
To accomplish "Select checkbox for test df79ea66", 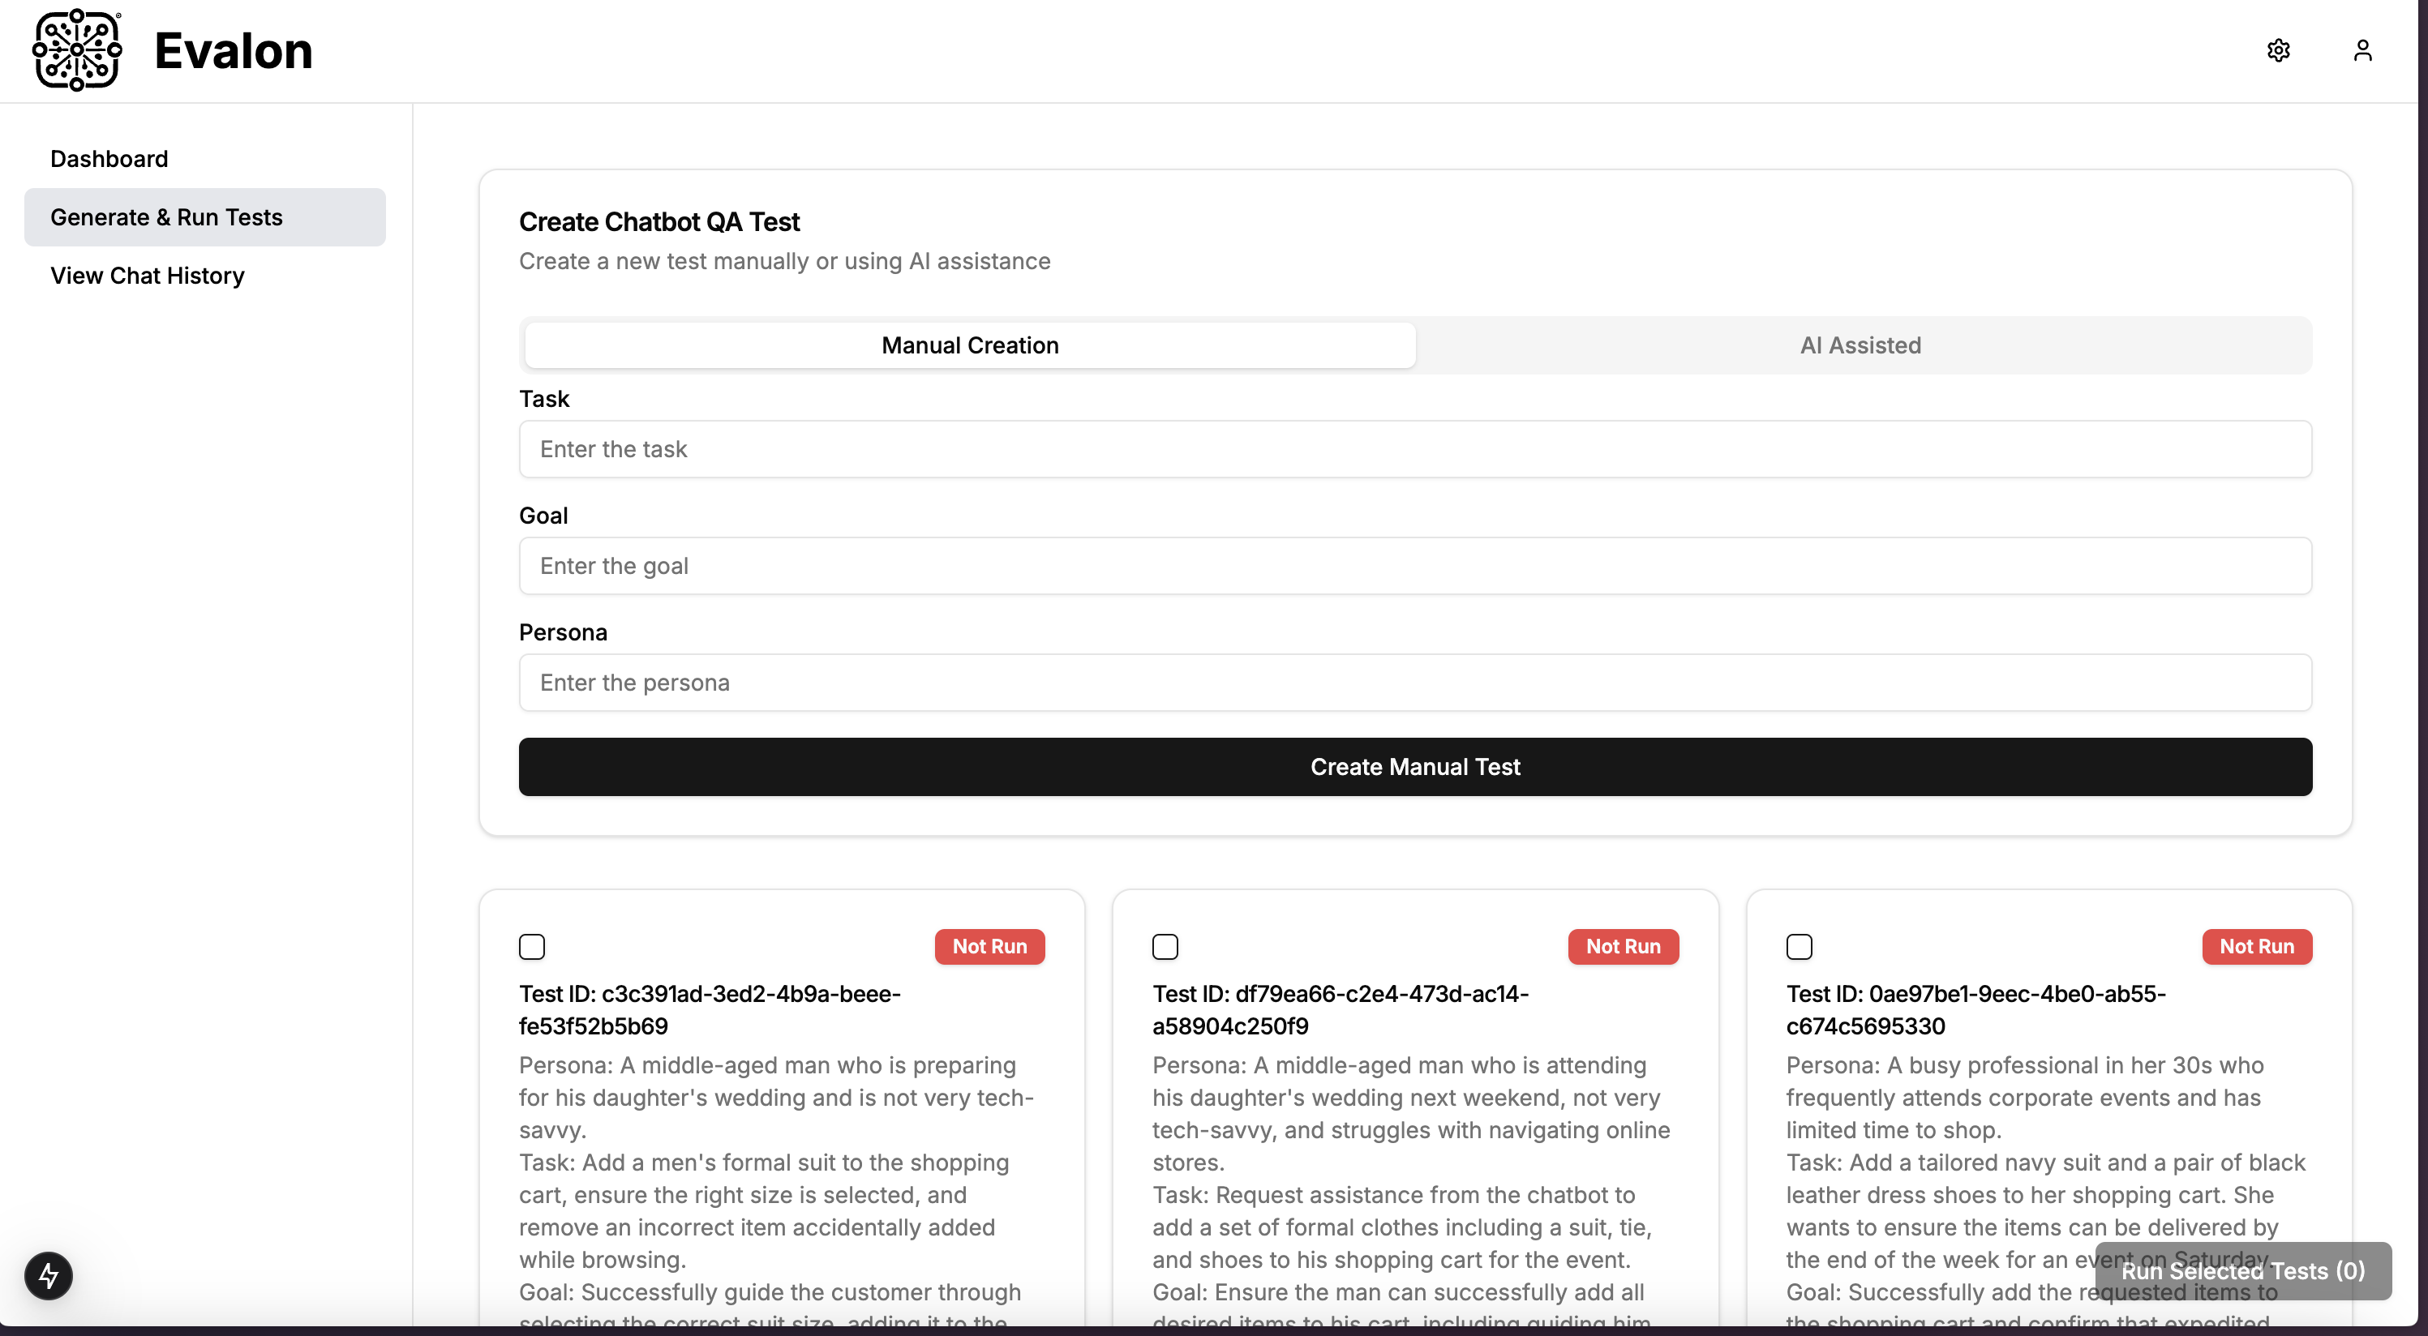I will tap(1165, 946).
